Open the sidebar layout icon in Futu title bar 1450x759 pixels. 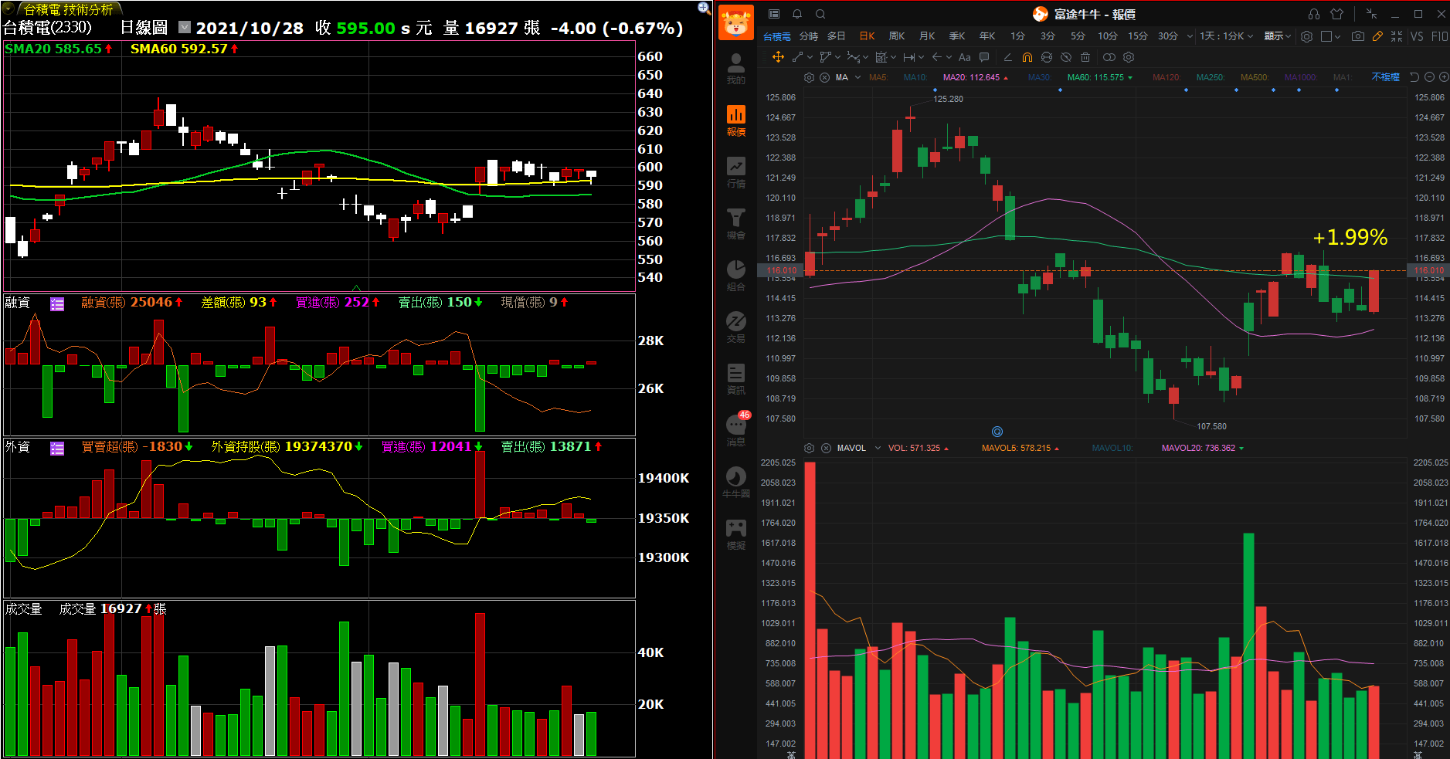click(x=774, y=14)
